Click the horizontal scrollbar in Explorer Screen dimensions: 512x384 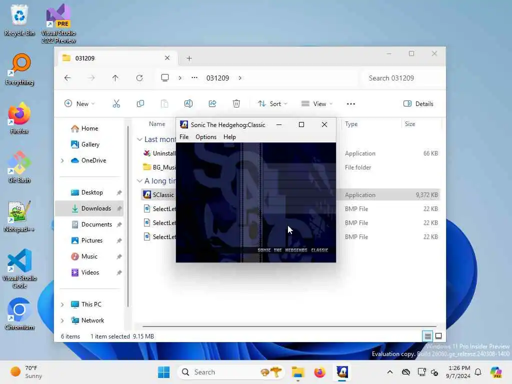pos(289,326)
